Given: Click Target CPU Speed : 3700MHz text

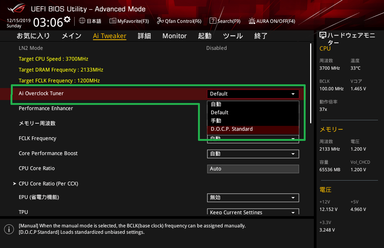Looking at the screenshot, I should click(53, 59).
